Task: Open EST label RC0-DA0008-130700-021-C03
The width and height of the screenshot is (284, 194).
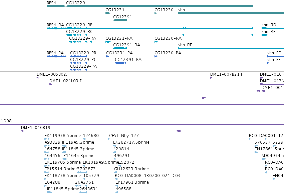Action: click(148, 176)
